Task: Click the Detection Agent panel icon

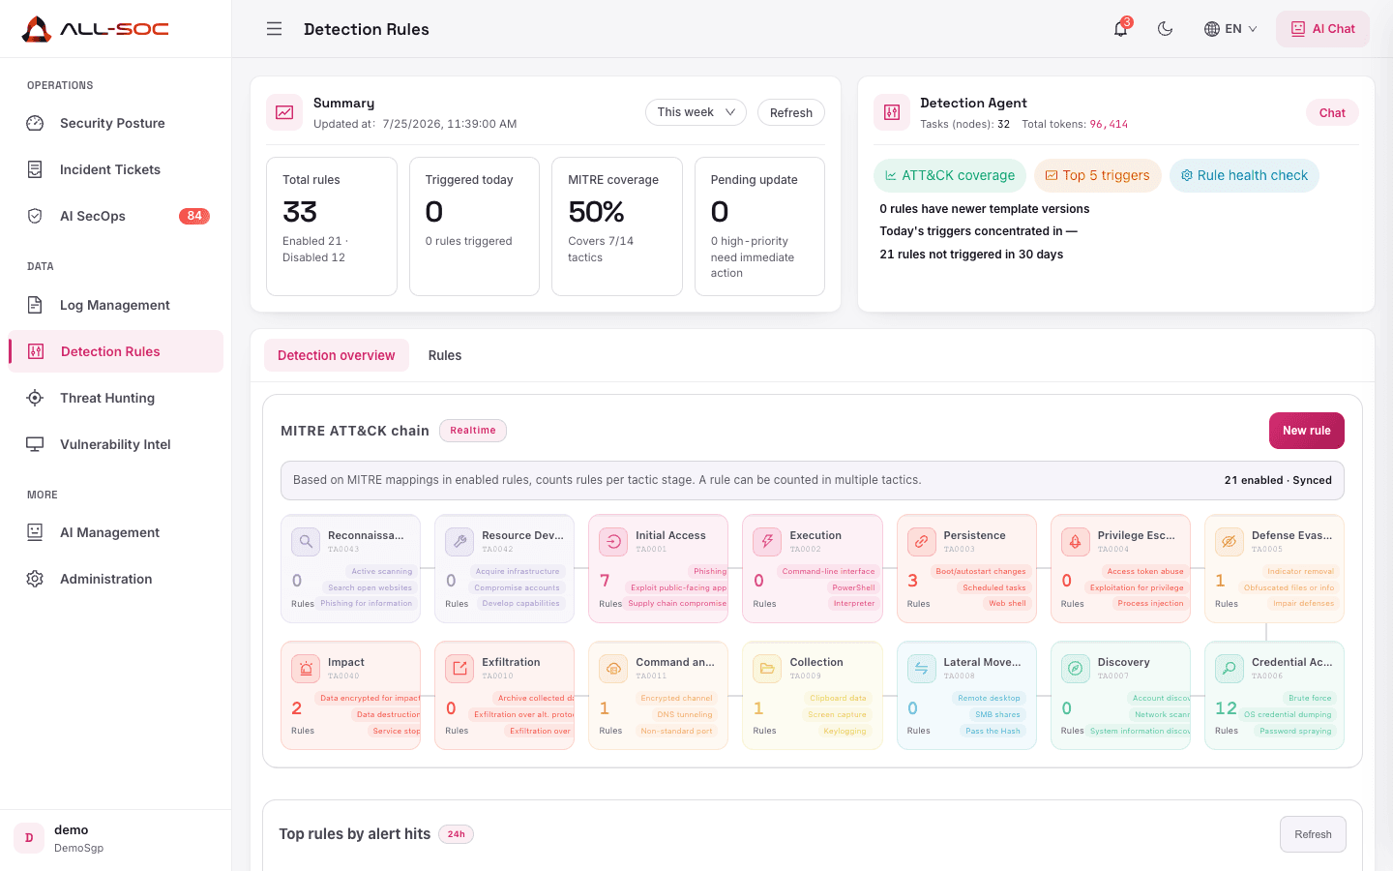Action: click(x=892, y=112)
